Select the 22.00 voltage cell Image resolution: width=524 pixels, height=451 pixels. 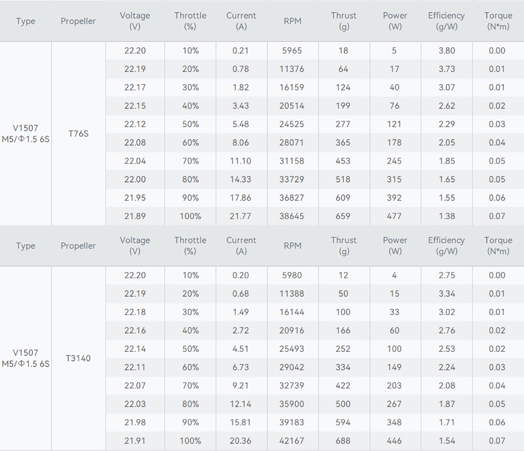[135, 179]
